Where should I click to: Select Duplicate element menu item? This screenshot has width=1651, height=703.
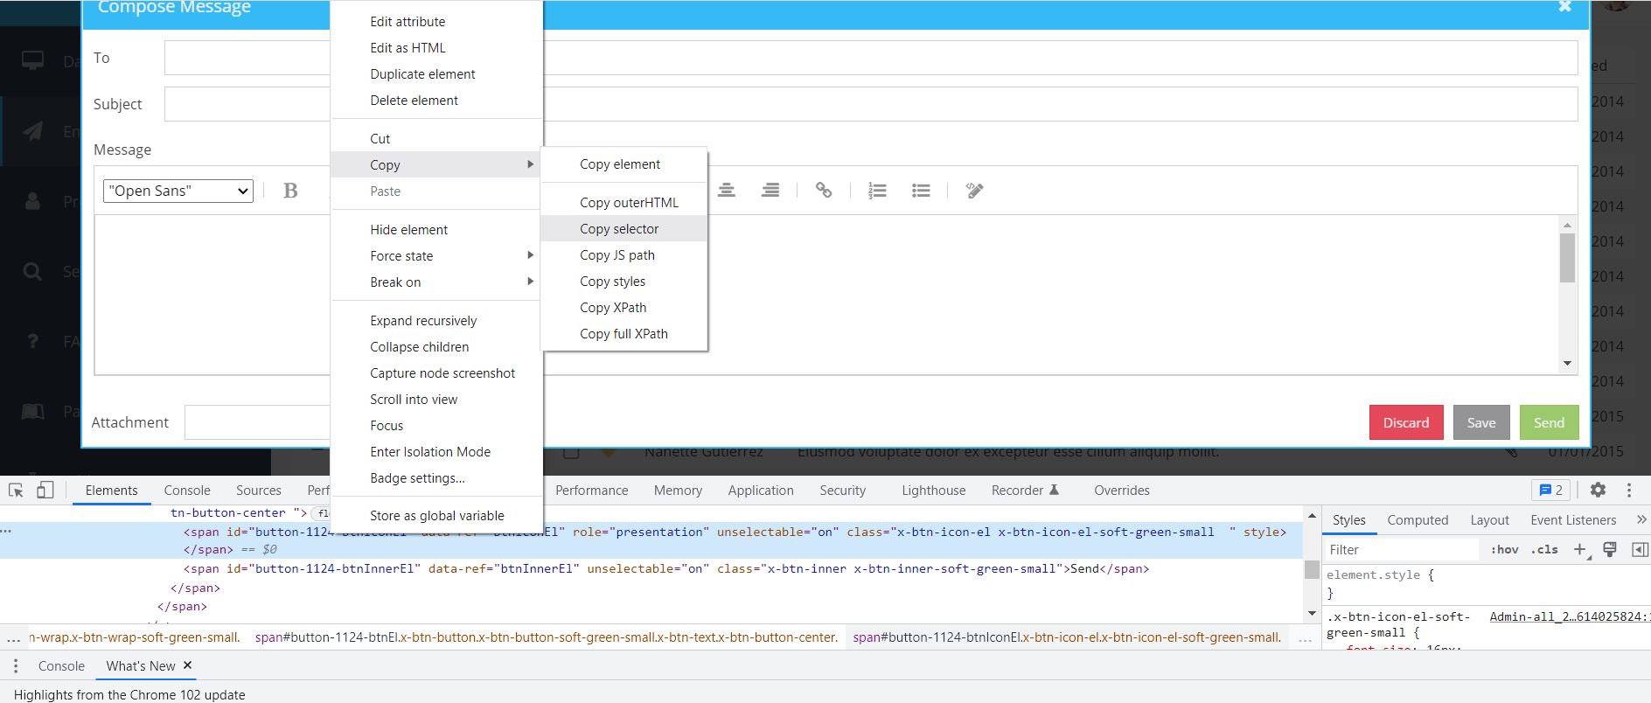point(436,74)
